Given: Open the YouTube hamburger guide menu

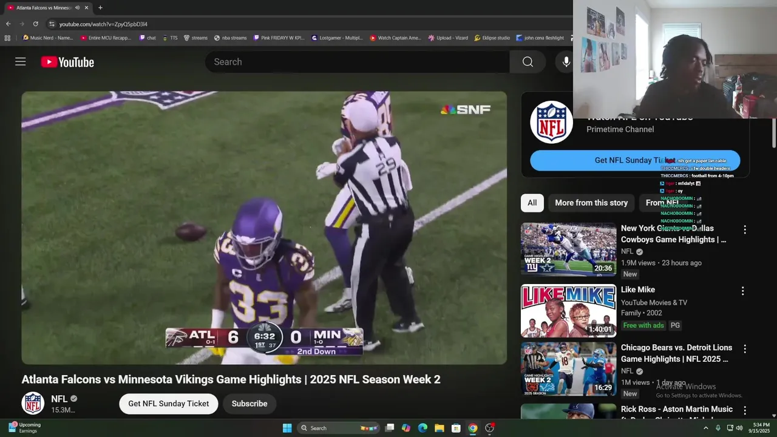Looking at the screenshot, I should click(21, 61).
